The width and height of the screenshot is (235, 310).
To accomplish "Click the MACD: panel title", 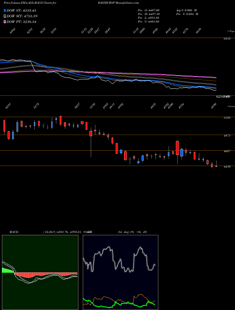I will pyautogui.click(x=14, y=232).
